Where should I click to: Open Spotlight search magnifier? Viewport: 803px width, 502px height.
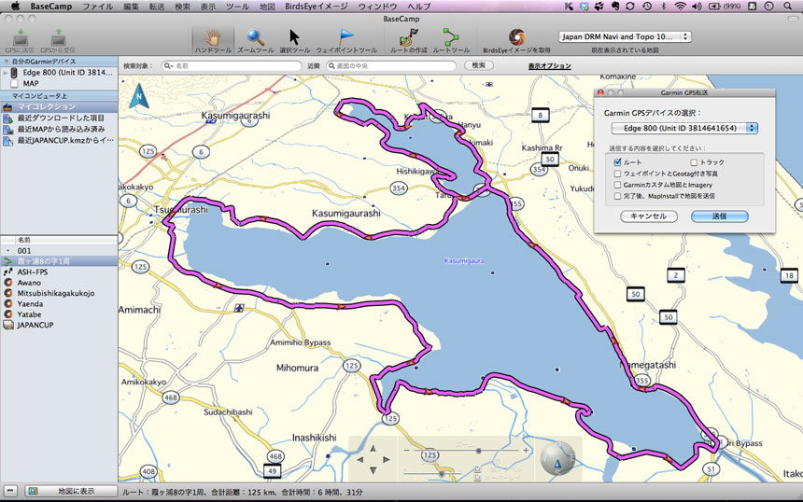click(788, 7)
